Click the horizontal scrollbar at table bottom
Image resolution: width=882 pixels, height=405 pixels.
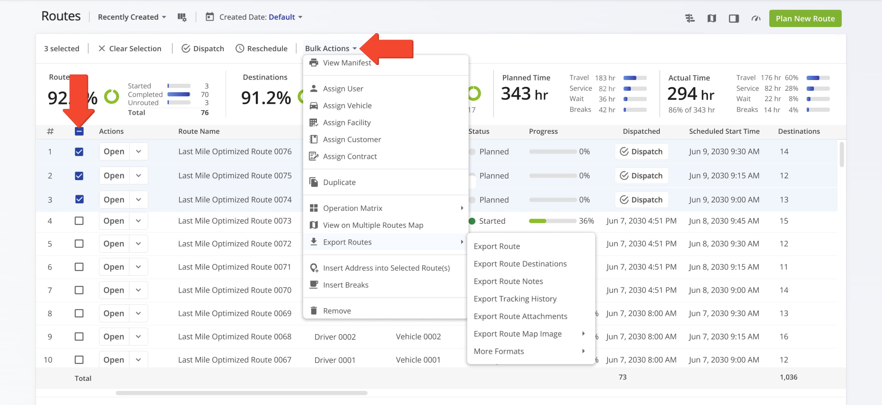tap(241, 393)
